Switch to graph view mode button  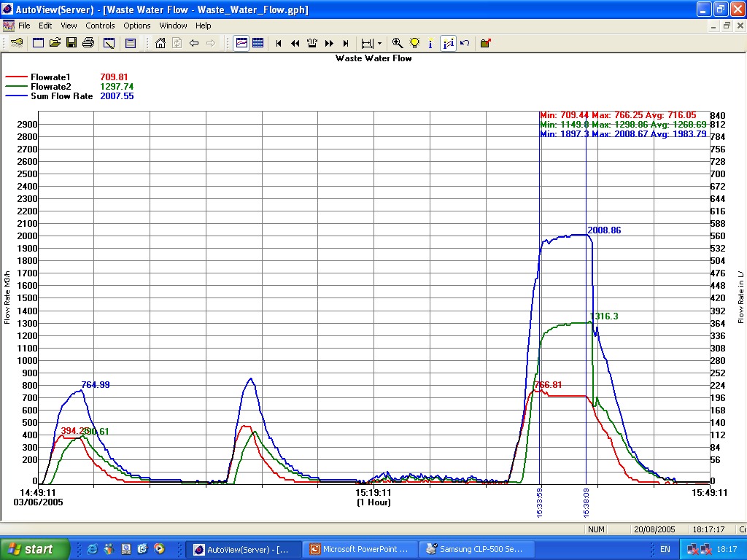[241, 43]
